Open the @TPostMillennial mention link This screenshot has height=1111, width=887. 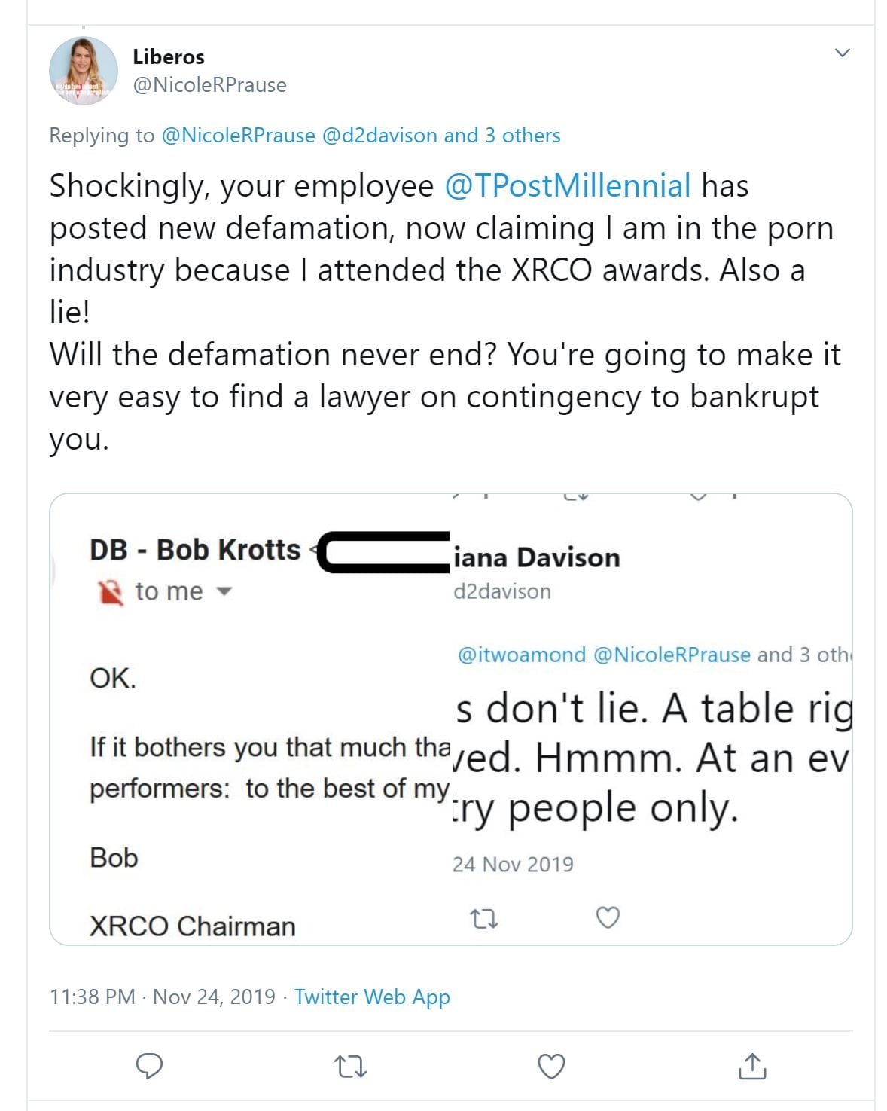(x=568, y=185)
